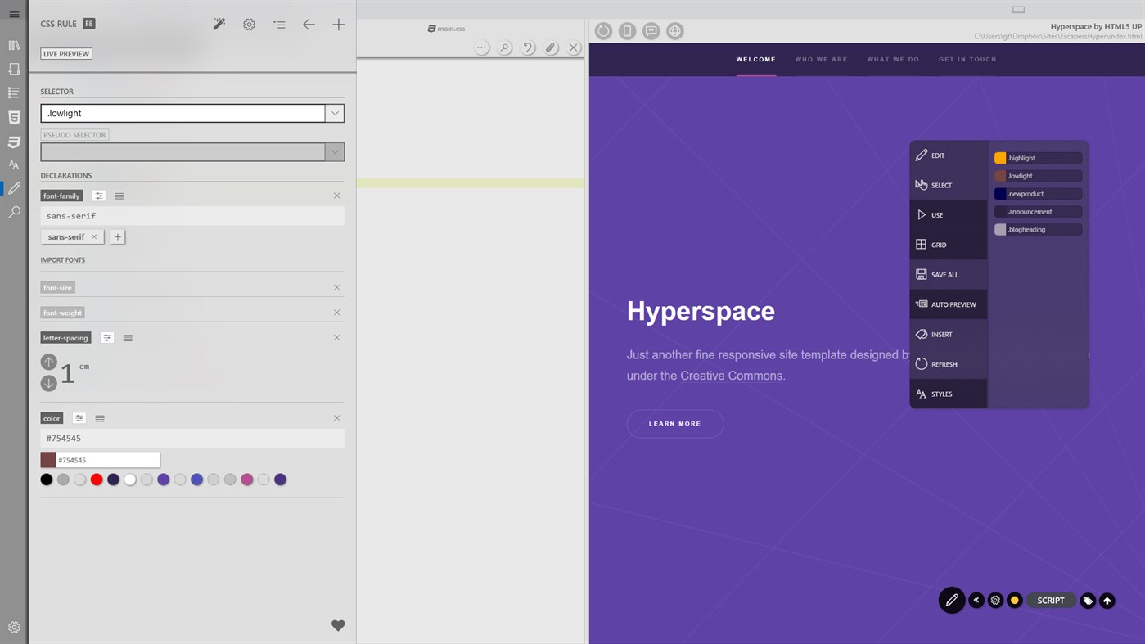The width and height of the screenshot is (1145, 644).
Task: Pick the red color swatch
Action: coord(97,480)
